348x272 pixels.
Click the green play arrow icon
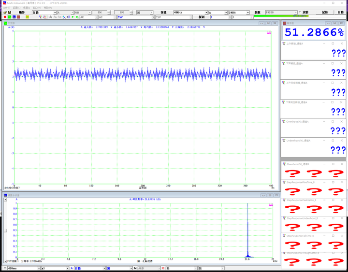72,17
